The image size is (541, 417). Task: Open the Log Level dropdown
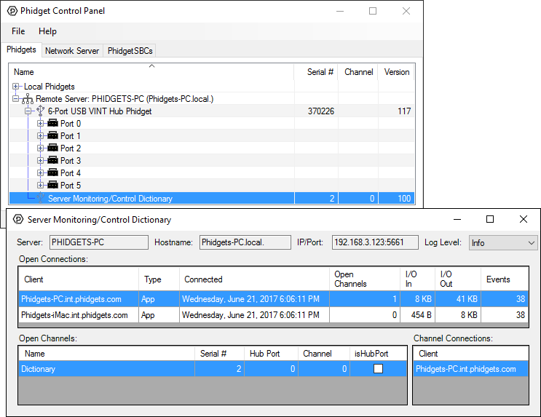(x=502, y=243)
